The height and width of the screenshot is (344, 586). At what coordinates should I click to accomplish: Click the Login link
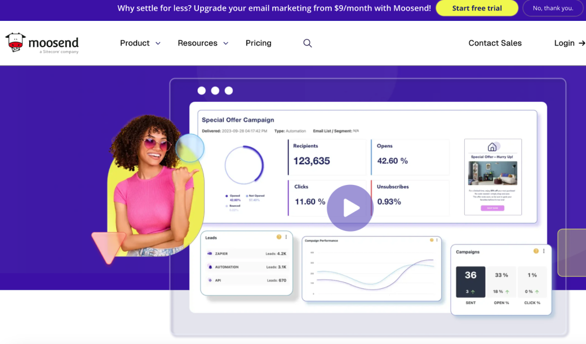(x=564, y=43)
